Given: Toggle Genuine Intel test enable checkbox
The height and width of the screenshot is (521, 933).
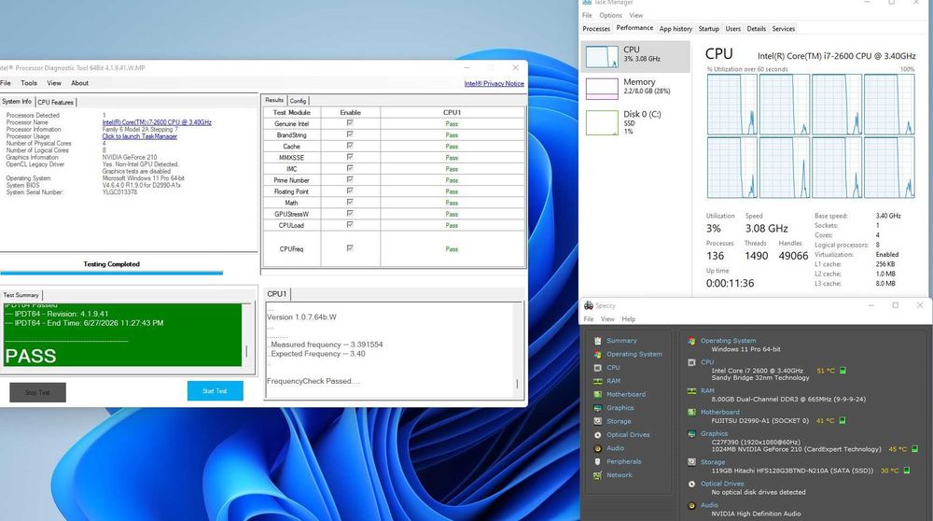Looking at the screenshot, I should pos(350,123).
